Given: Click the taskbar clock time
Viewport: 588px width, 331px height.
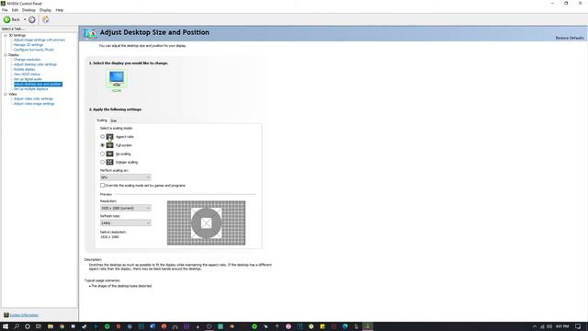Looking at the screenshot, I should 562,326.
